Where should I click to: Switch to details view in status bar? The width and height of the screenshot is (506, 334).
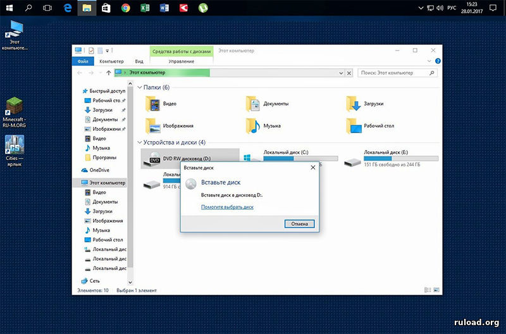pyautogui.click(x=428, y=290)
